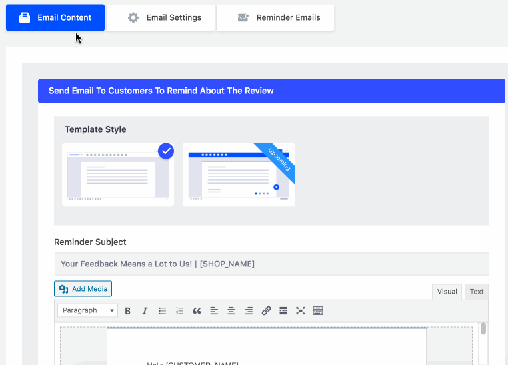Apply blockquote formatting
The image size is (508, 365).
tap(197, 310)
